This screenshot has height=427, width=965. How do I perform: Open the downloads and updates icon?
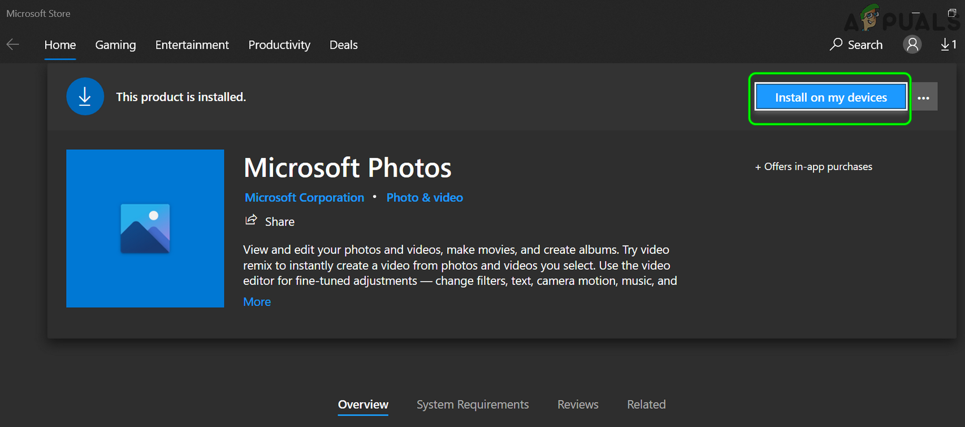948,45
